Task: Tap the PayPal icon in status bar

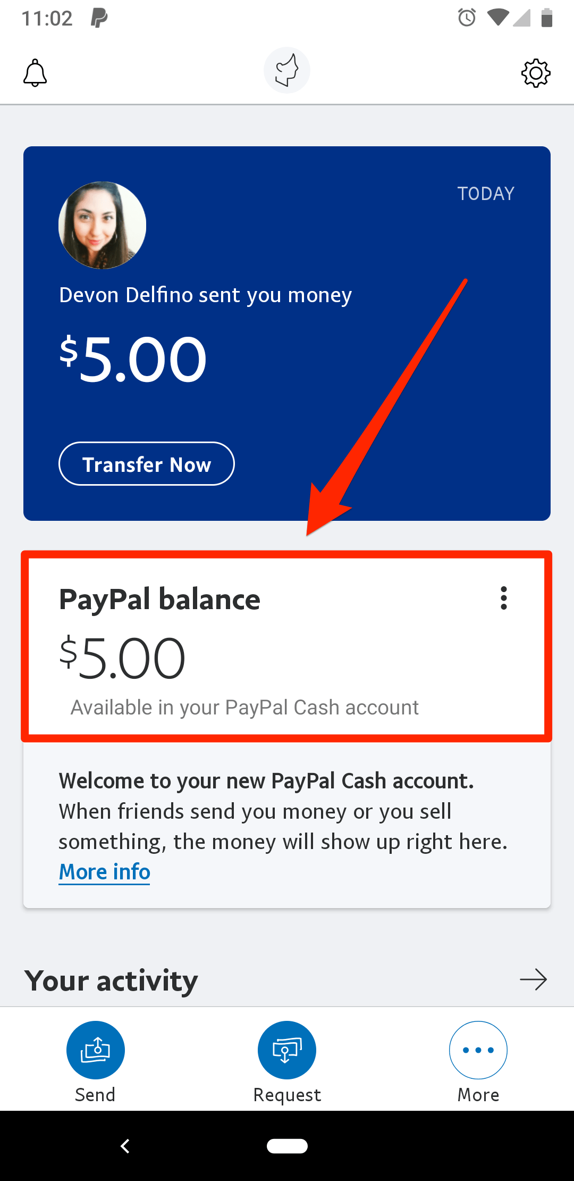Action: pos(99,18)
